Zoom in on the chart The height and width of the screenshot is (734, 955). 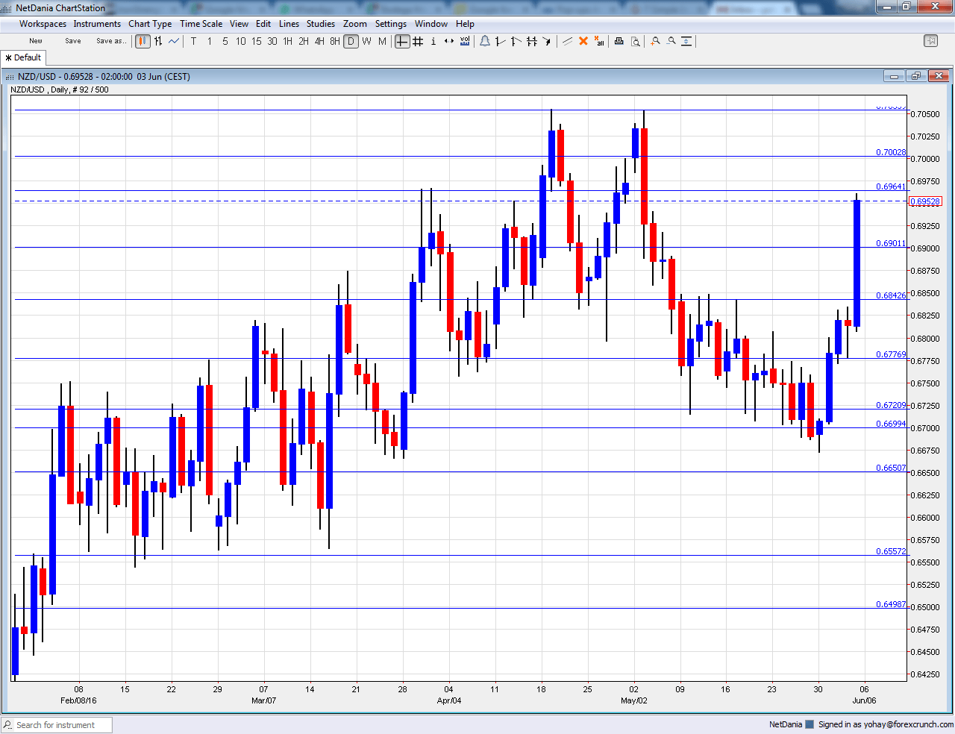(x=655, y=41)
